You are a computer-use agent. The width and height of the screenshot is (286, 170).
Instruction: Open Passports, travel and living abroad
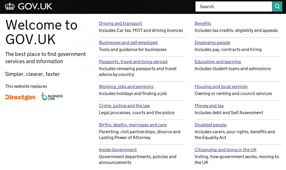pyautogui.click(x=133, y=62)
